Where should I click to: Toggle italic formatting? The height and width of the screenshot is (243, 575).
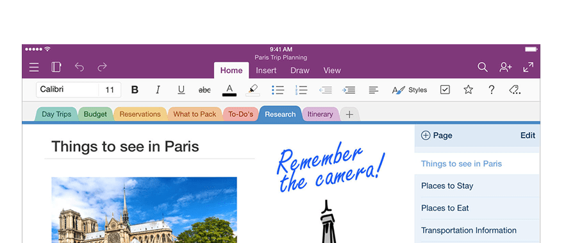pyautogui.click(x=158, y=90)
